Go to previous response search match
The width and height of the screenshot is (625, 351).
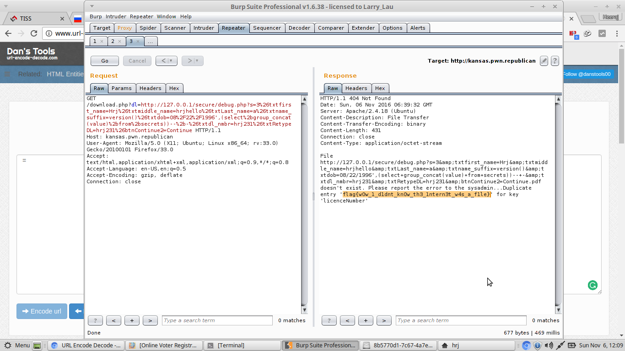(347, 320)
